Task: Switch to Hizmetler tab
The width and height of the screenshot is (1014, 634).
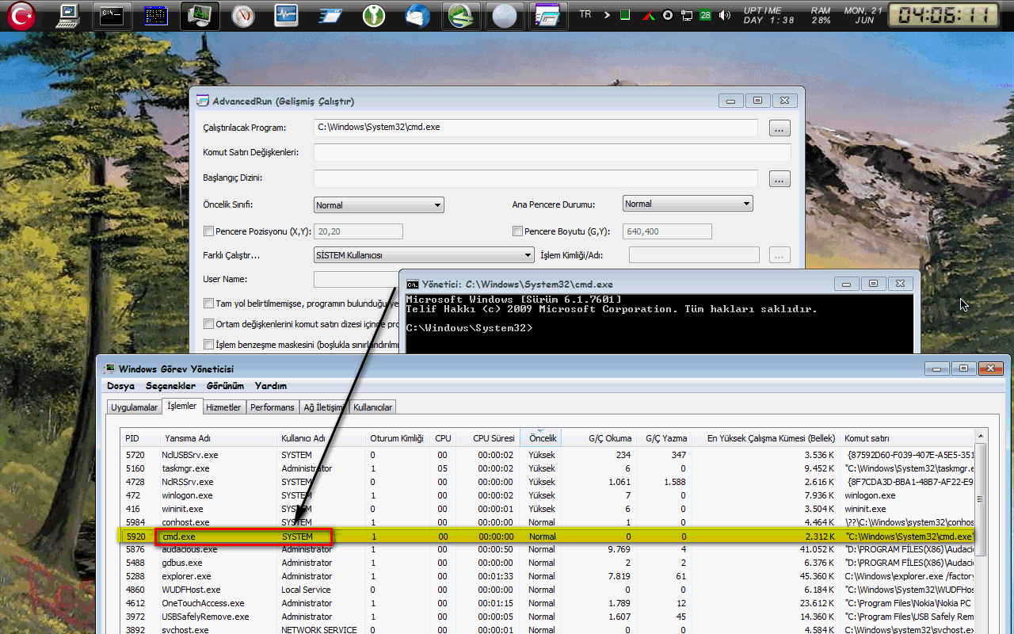Action: tap(223, 407)
